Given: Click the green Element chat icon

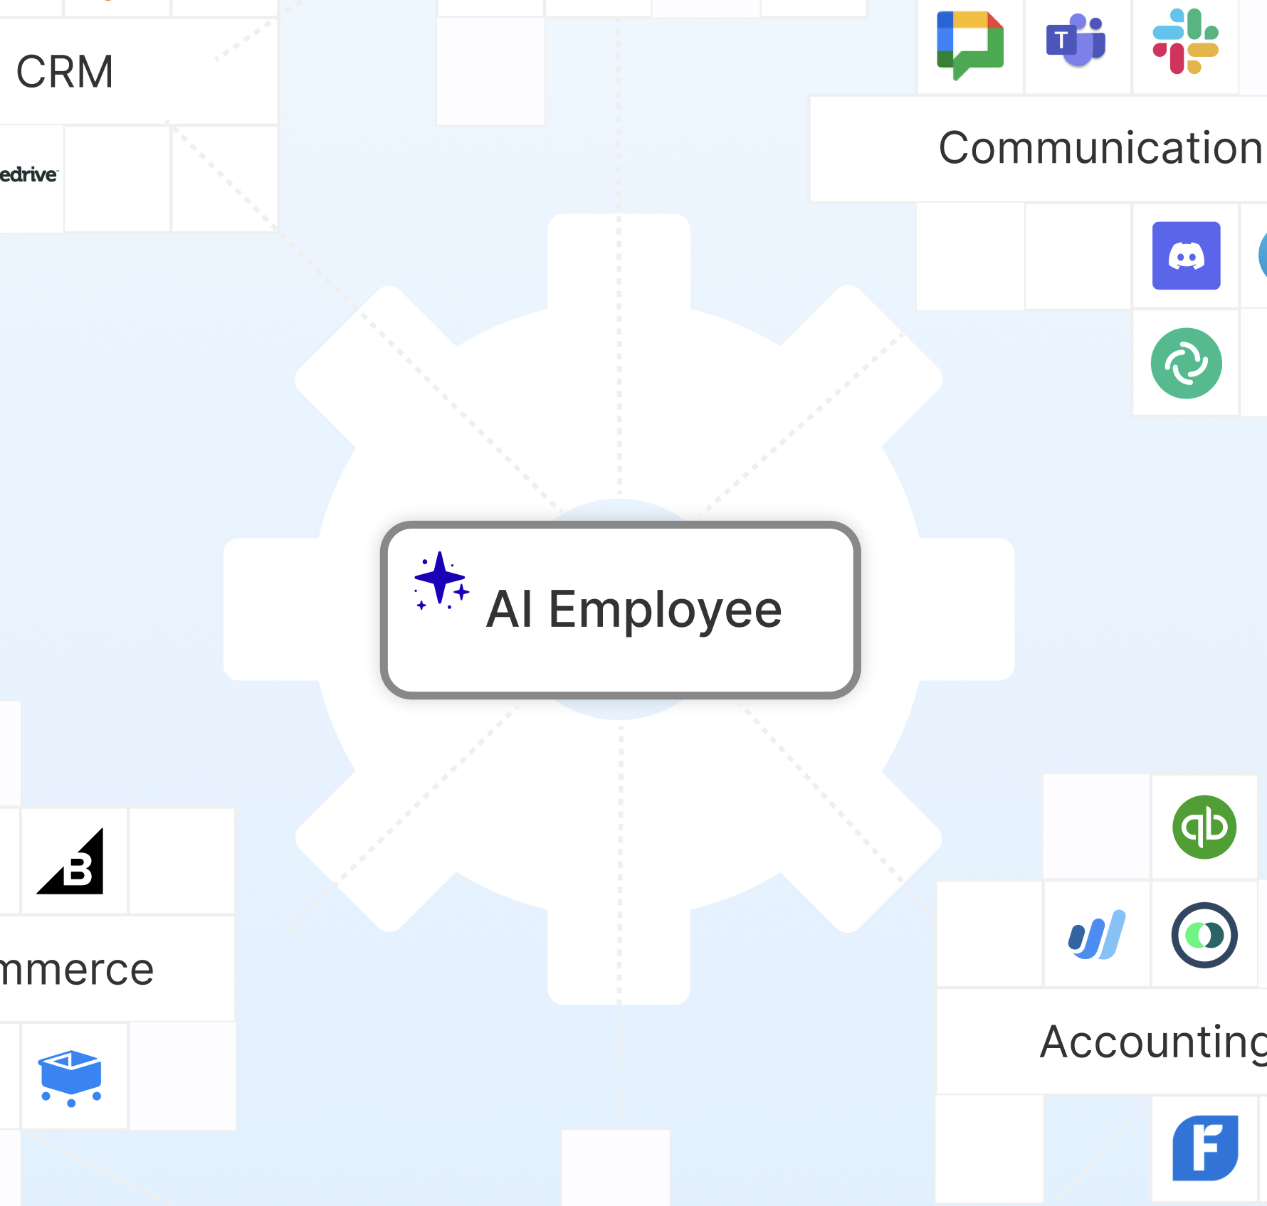Looking at the screenshot, I should tap(1187, 363).
